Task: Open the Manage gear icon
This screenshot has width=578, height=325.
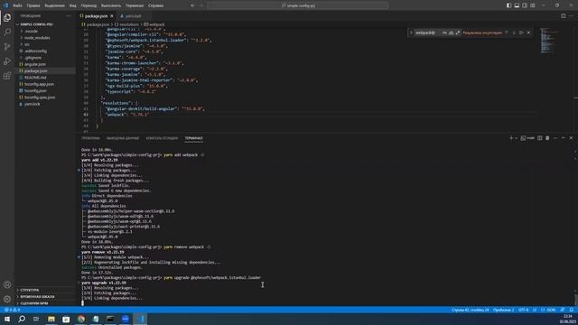Action: 7,299
